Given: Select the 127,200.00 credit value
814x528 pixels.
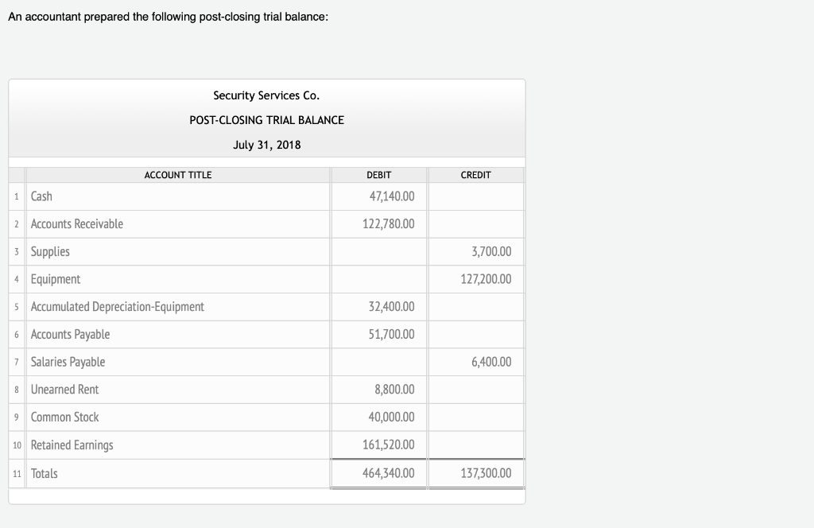Looking at the screenshot, I should point(486,279).
